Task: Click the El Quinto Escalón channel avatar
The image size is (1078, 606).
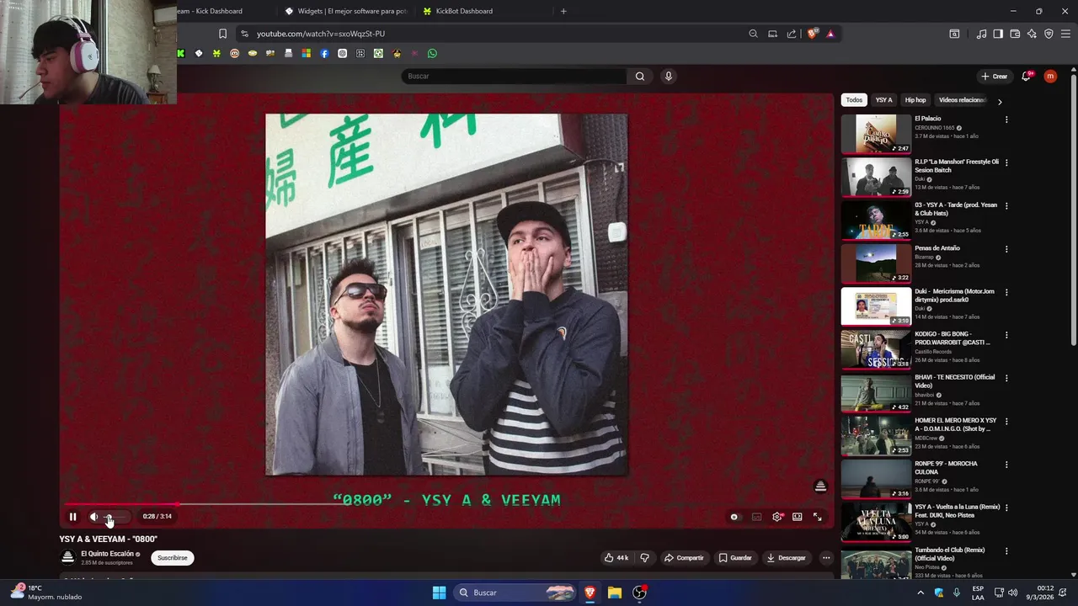Action: 67,557
